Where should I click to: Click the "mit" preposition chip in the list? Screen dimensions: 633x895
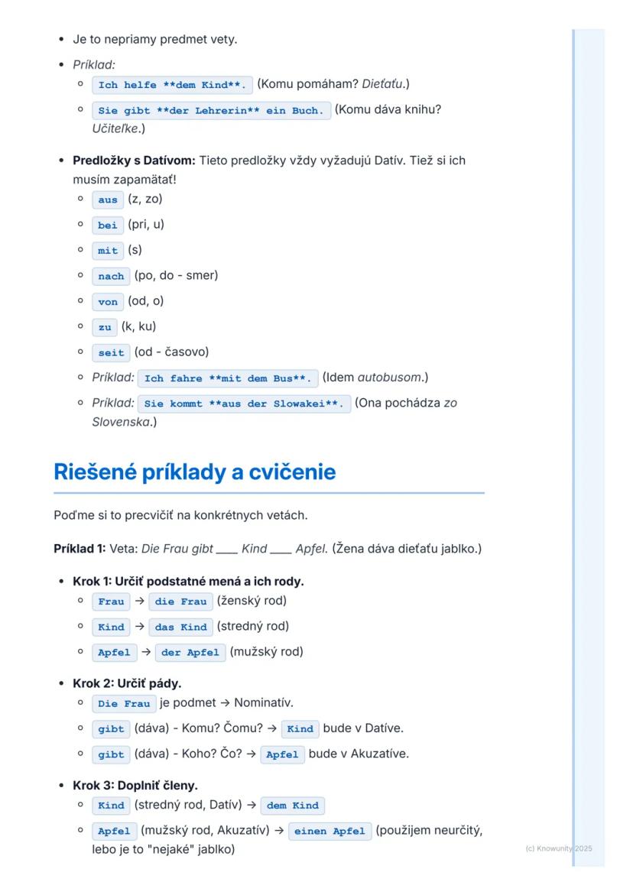coord(108,251)
